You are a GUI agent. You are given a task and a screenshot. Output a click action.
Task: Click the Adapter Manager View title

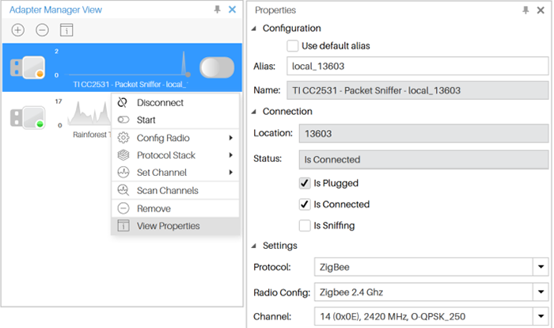coord(55,10)
